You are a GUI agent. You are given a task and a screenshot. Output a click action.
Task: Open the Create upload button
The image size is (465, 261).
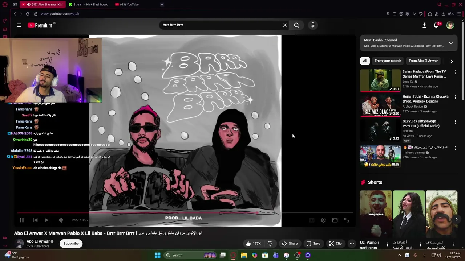(424, 25)
